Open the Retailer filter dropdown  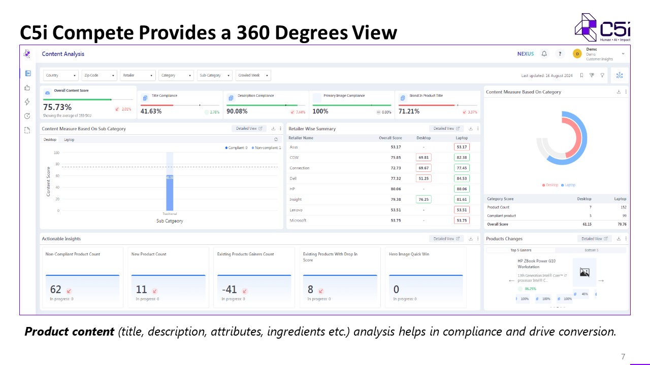click(x=138, y=75)
